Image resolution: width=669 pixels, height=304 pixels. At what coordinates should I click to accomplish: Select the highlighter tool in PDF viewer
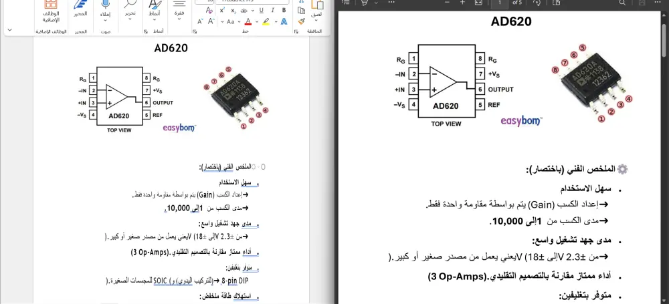pos(365,3)
